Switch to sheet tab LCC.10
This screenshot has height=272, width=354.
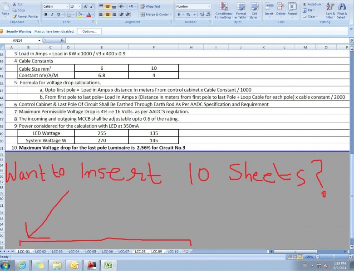173,252
